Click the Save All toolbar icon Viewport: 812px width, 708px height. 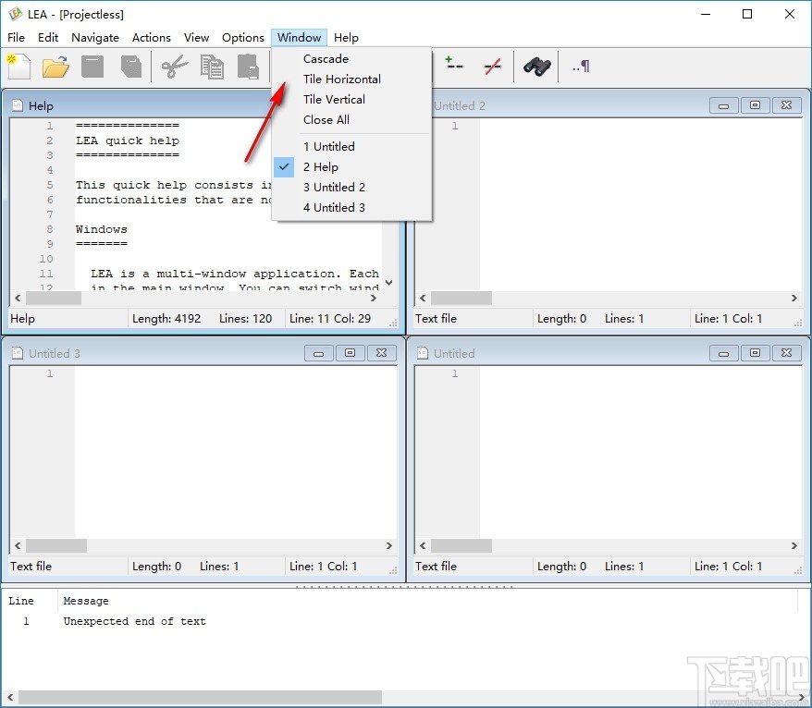point(131,67)
